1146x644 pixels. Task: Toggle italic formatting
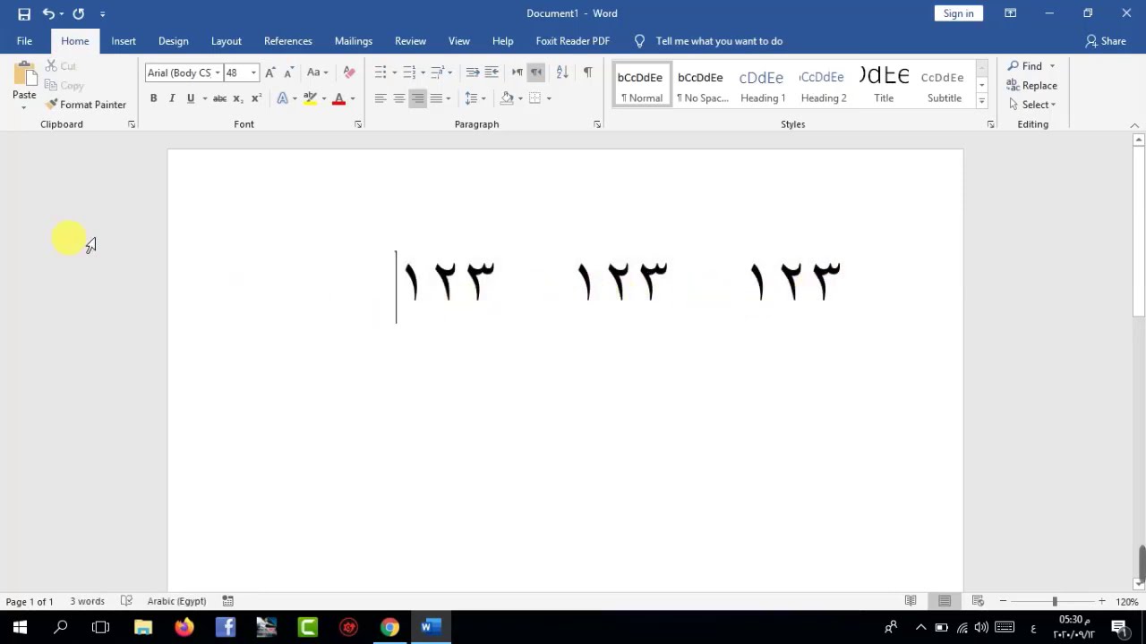point(172,98)
